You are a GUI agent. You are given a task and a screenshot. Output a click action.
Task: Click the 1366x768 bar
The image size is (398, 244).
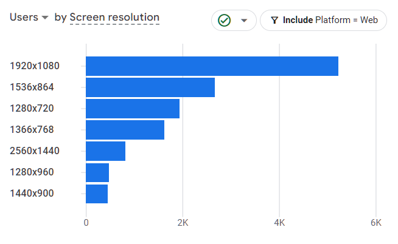click(125, 130)
